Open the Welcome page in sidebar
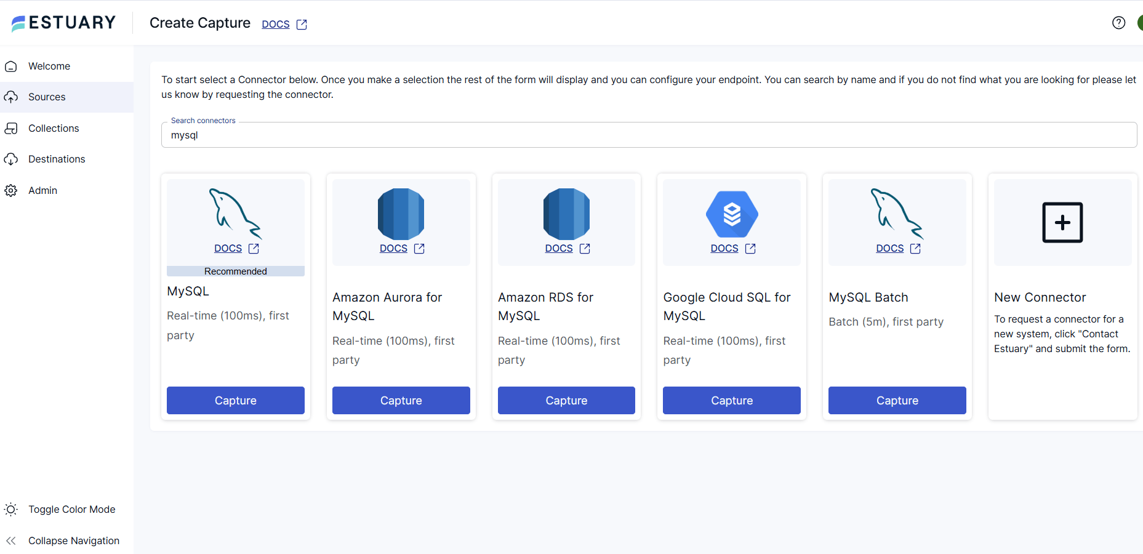1143x554 pixels. tap(49, 66)
